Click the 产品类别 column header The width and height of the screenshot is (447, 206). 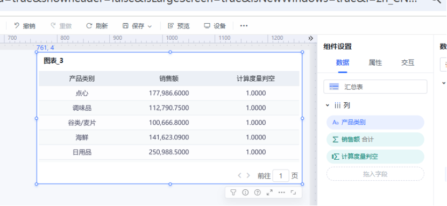click(82, 79)
